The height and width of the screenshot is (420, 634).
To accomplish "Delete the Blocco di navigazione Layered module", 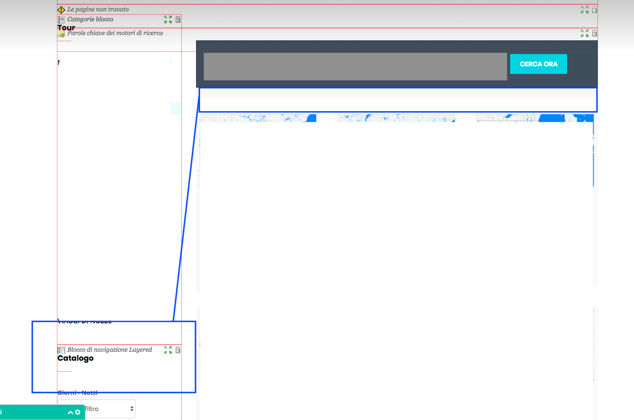I will 178,350.
